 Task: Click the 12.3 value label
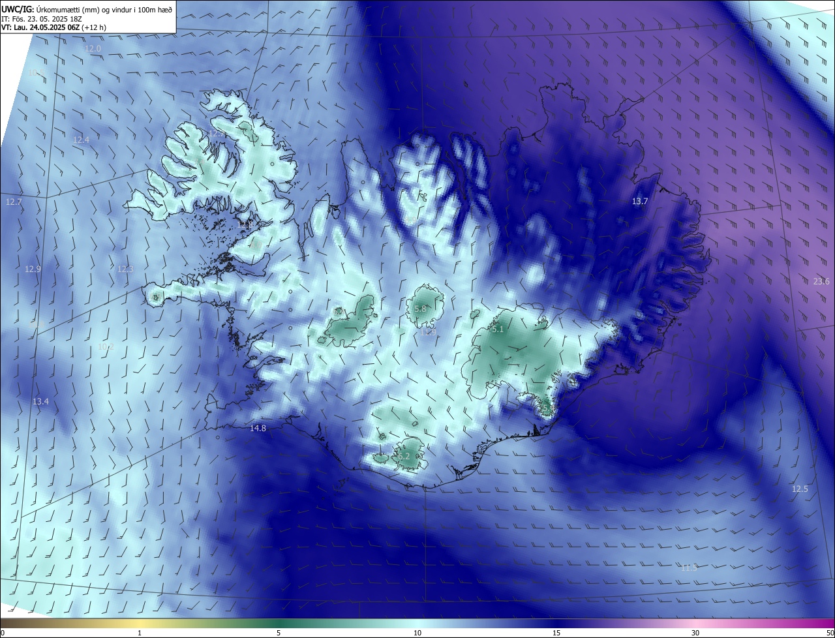(125, 269)
